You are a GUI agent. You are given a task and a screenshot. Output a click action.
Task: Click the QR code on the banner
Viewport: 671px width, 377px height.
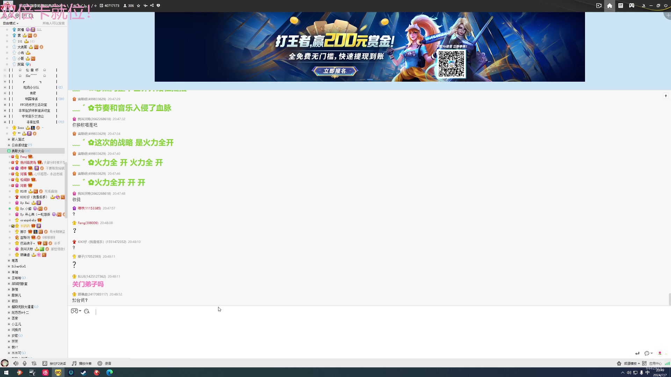click(x=451, y=64)
